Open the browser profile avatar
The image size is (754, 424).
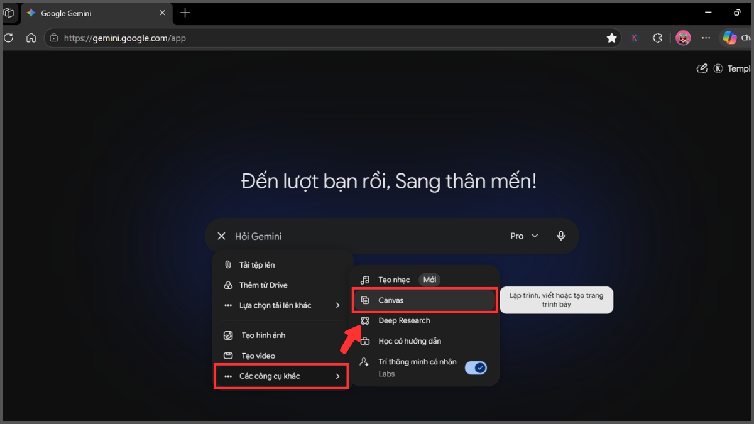point(683,38)
